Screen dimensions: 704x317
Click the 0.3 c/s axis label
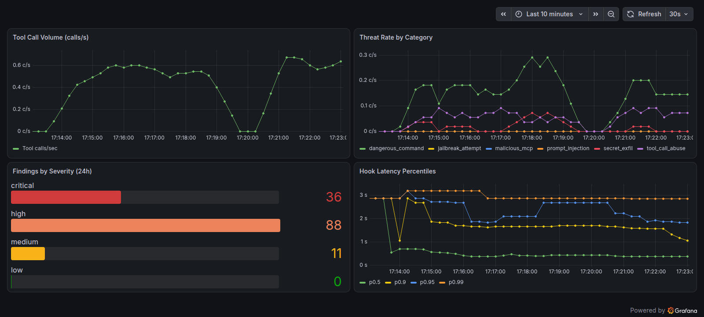pos(368,55)
